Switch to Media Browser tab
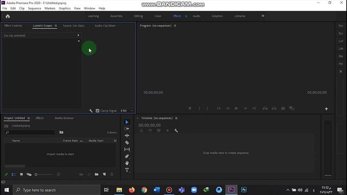 (x=64, y=118)
